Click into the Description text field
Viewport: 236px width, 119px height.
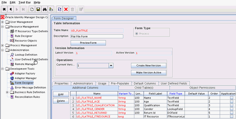pyautogui.click(x=97, y=36)
